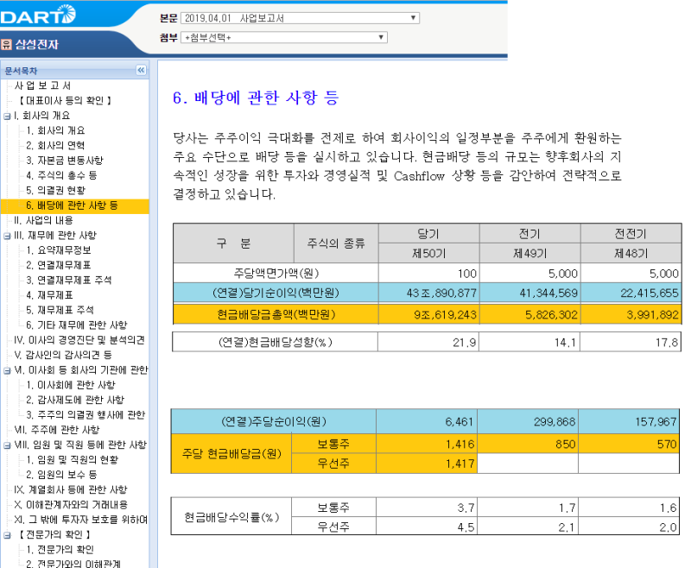
Task: Open the 본문 dropdown showing 2019.04.01 사업보고서
Action: click(x=300, y=18)
